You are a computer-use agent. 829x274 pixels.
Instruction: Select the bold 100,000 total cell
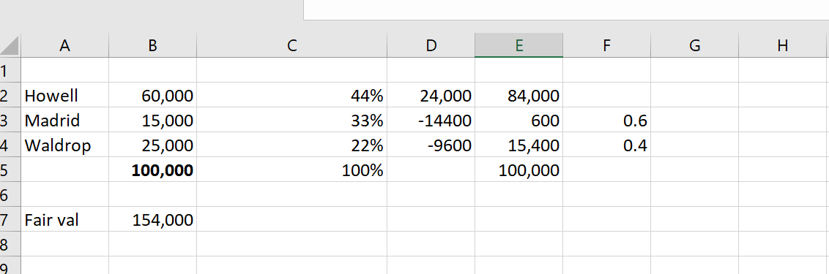click(x=153, y=170)
